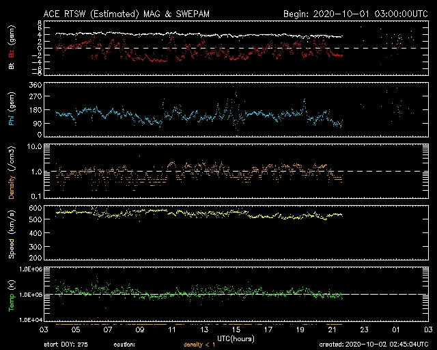Click the white Bt axis label
This screenshot has width=437, height=350.
pyautogui.click(x=12, y=66)
